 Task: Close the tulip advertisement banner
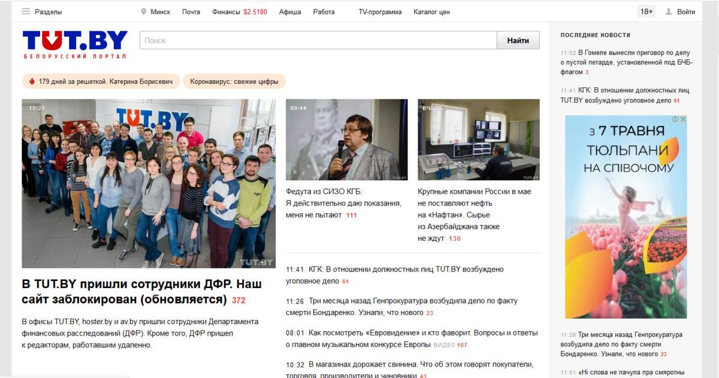pyautogui.click(x=683, y=119)
